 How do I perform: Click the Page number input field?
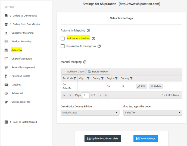click(86, 95)
